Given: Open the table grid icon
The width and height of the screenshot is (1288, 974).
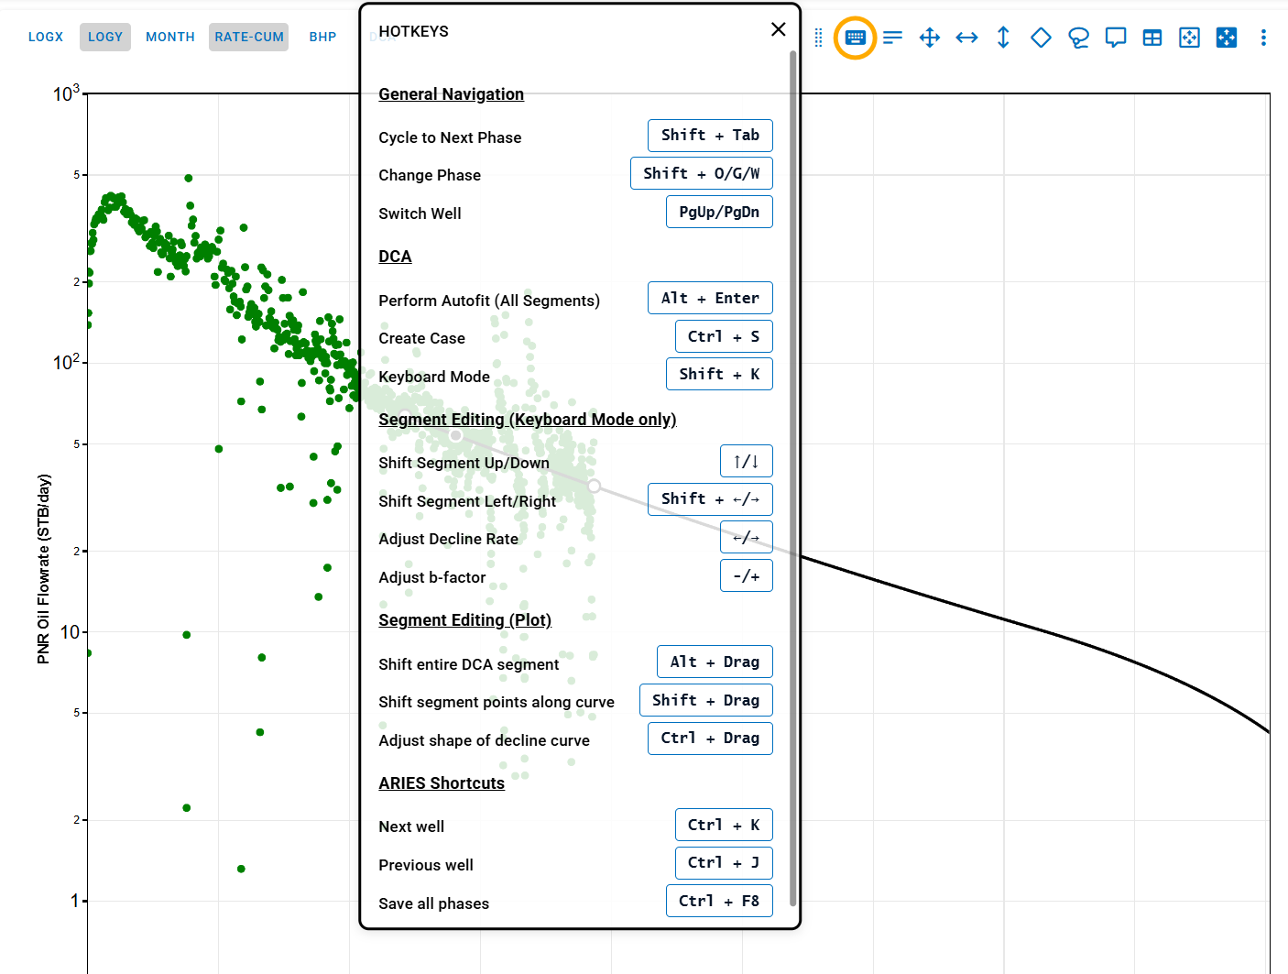Looking at the screenshot, I should [x=1152, y=38].
